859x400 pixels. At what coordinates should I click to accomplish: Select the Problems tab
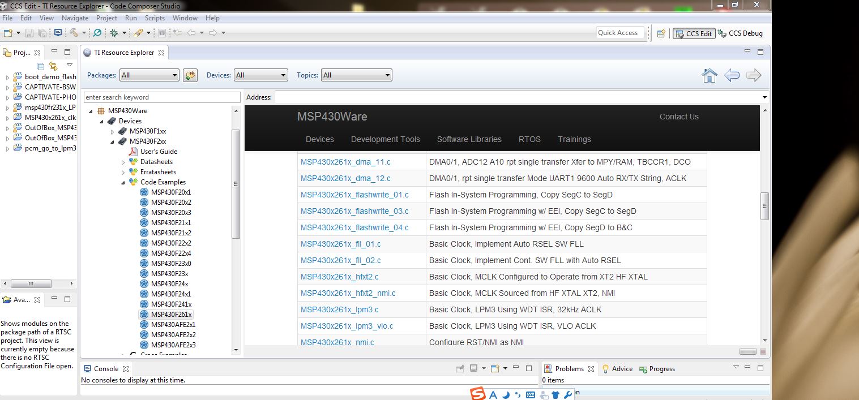point(569,369)
